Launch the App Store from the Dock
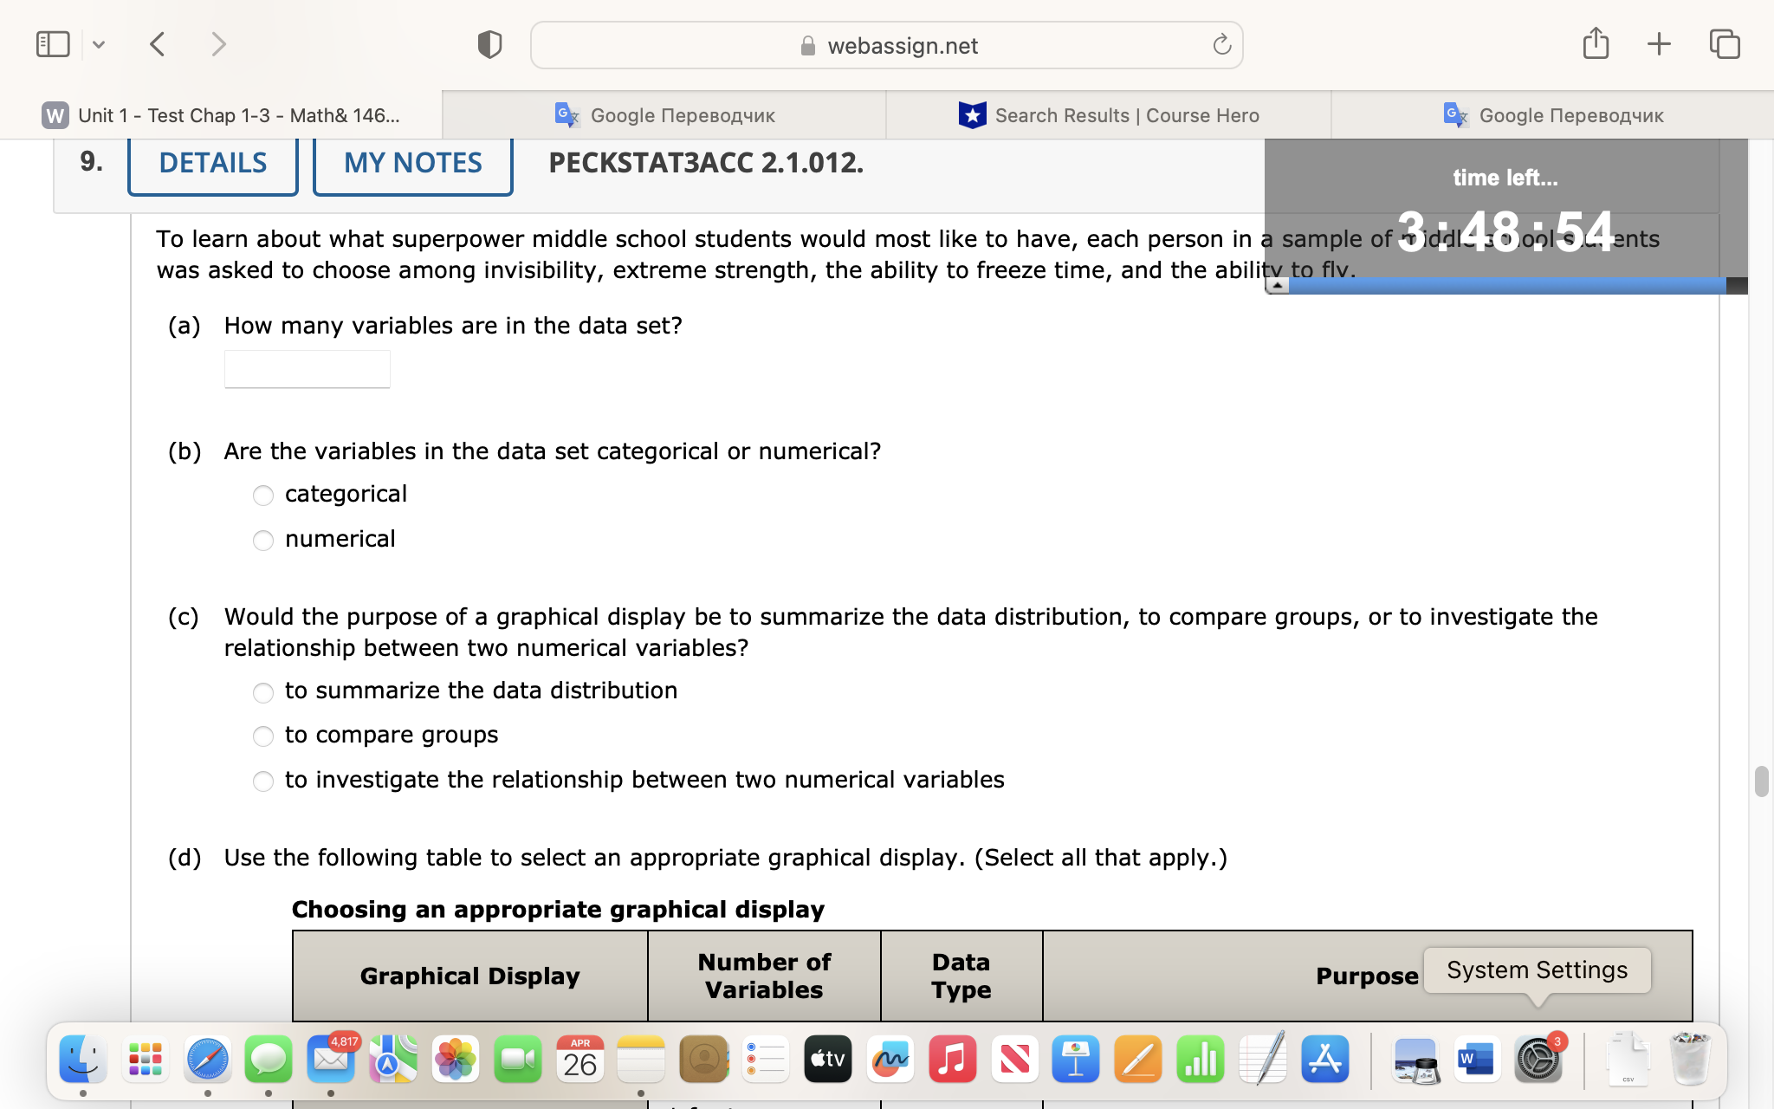 click(1326, 1059)
